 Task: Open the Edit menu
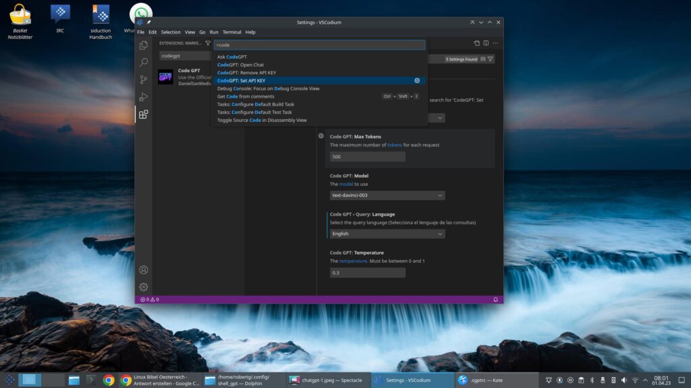(x=153, y=32)
